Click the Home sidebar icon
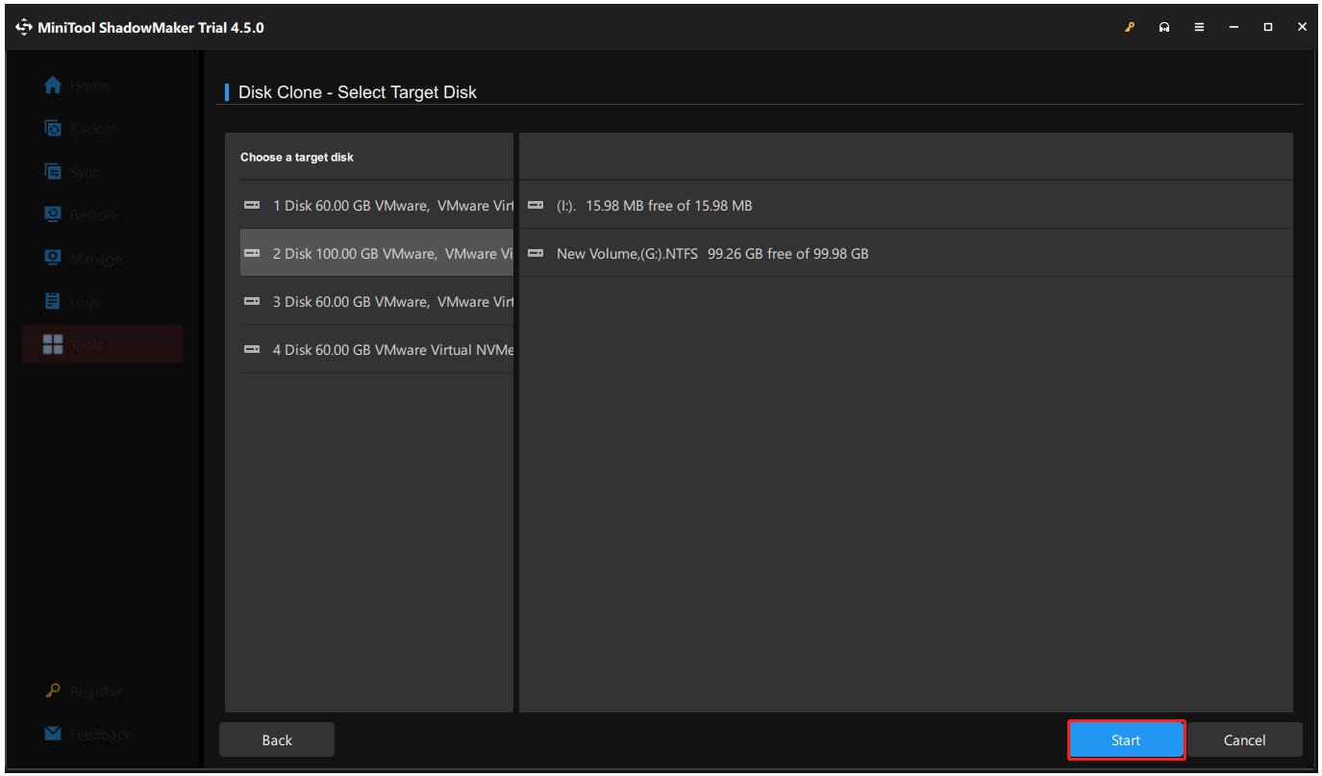Image resolution: width=1322 pixels, height=776 pixels. pyautogui.click(x=54, y=85)
